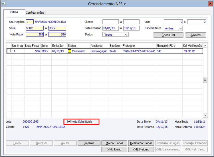
Task: Focus the Data Emissão end field 31/12/15
Action: (x=131, y=28)
